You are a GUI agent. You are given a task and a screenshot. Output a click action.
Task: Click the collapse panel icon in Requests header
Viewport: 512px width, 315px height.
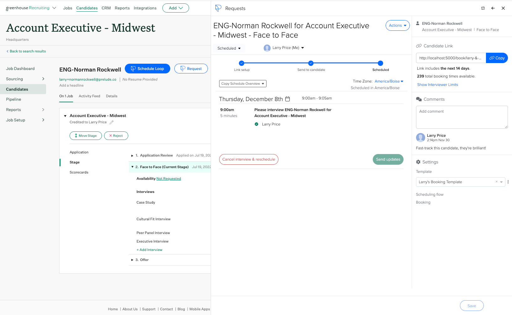[483, 8]
